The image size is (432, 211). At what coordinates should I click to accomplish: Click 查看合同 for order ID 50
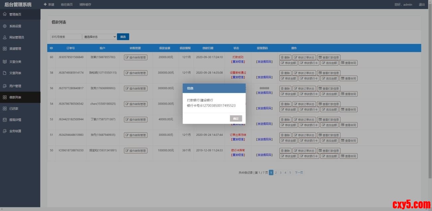tap(349, 156)
